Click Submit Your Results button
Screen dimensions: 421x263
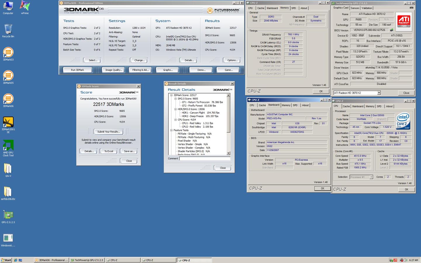(109, 132)
